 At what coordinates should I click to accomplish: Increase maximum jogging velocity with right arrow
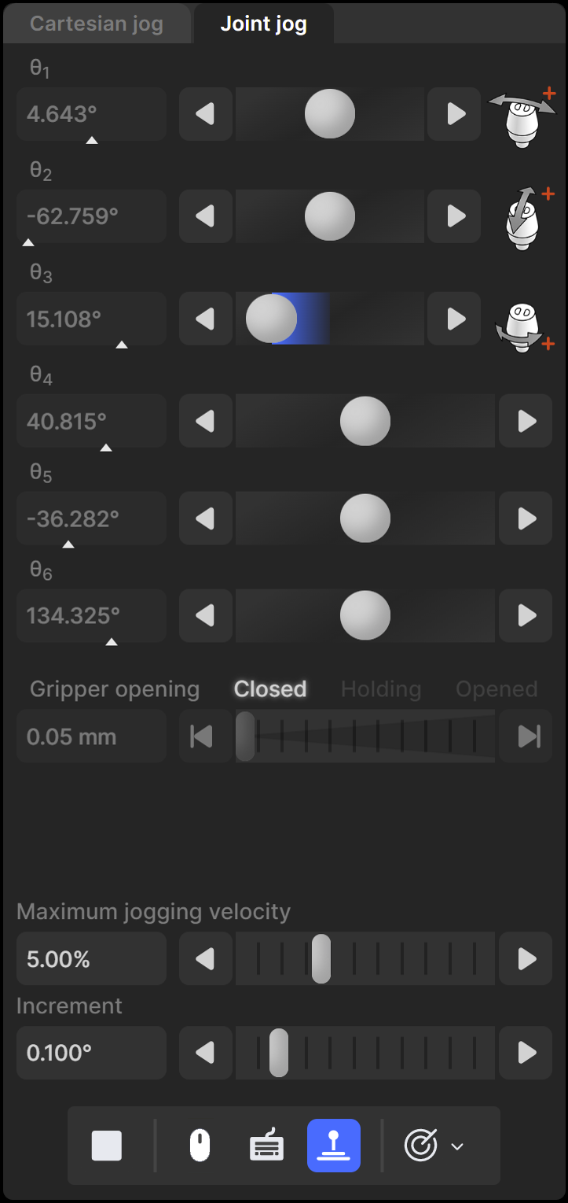point(526,959)
